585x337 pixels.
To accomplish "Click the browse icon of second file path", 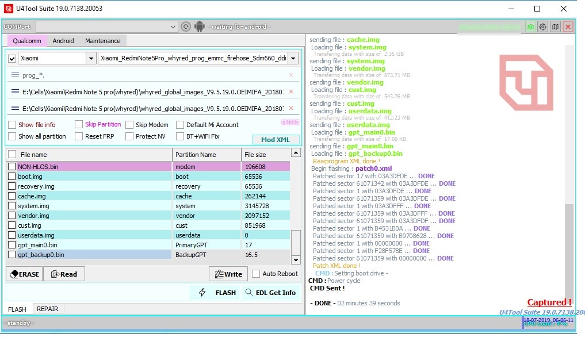I will coord(15,92).
